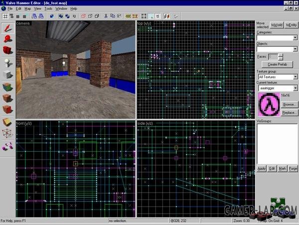Open the Map menu

(x=27, y=8)
